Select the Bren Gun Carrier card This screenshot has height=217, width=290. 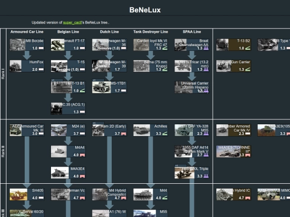(234, 66)
